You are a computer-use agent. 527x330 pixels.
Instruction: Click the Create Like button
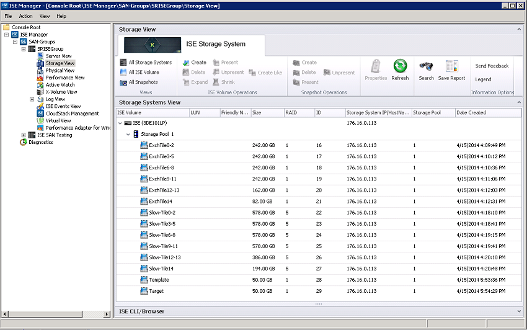coord(265,73)
